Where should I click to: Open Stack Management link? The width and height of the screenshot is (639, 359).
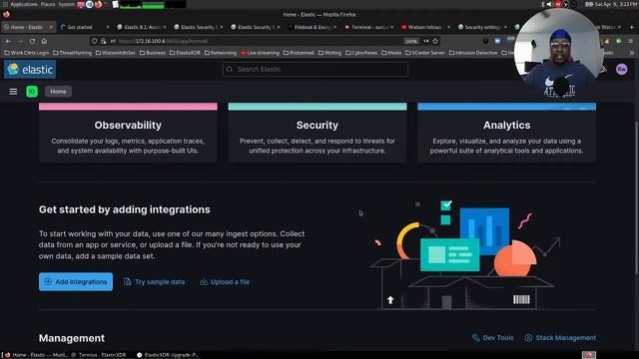point(560,338)
